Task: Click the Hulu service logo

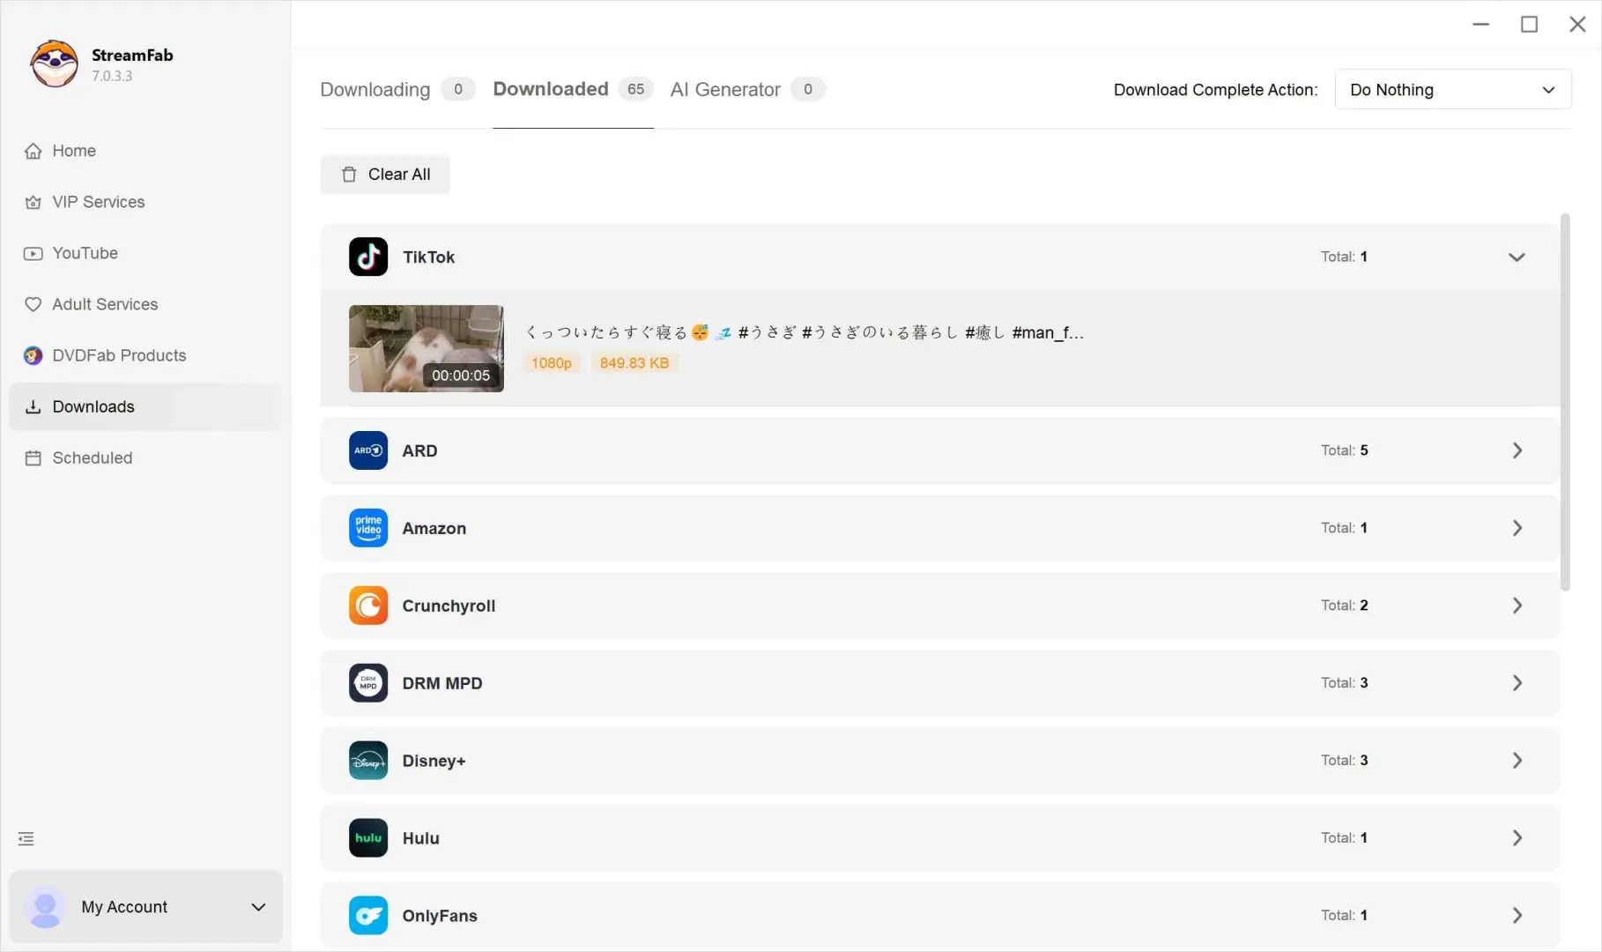Action: click(368, 838)
